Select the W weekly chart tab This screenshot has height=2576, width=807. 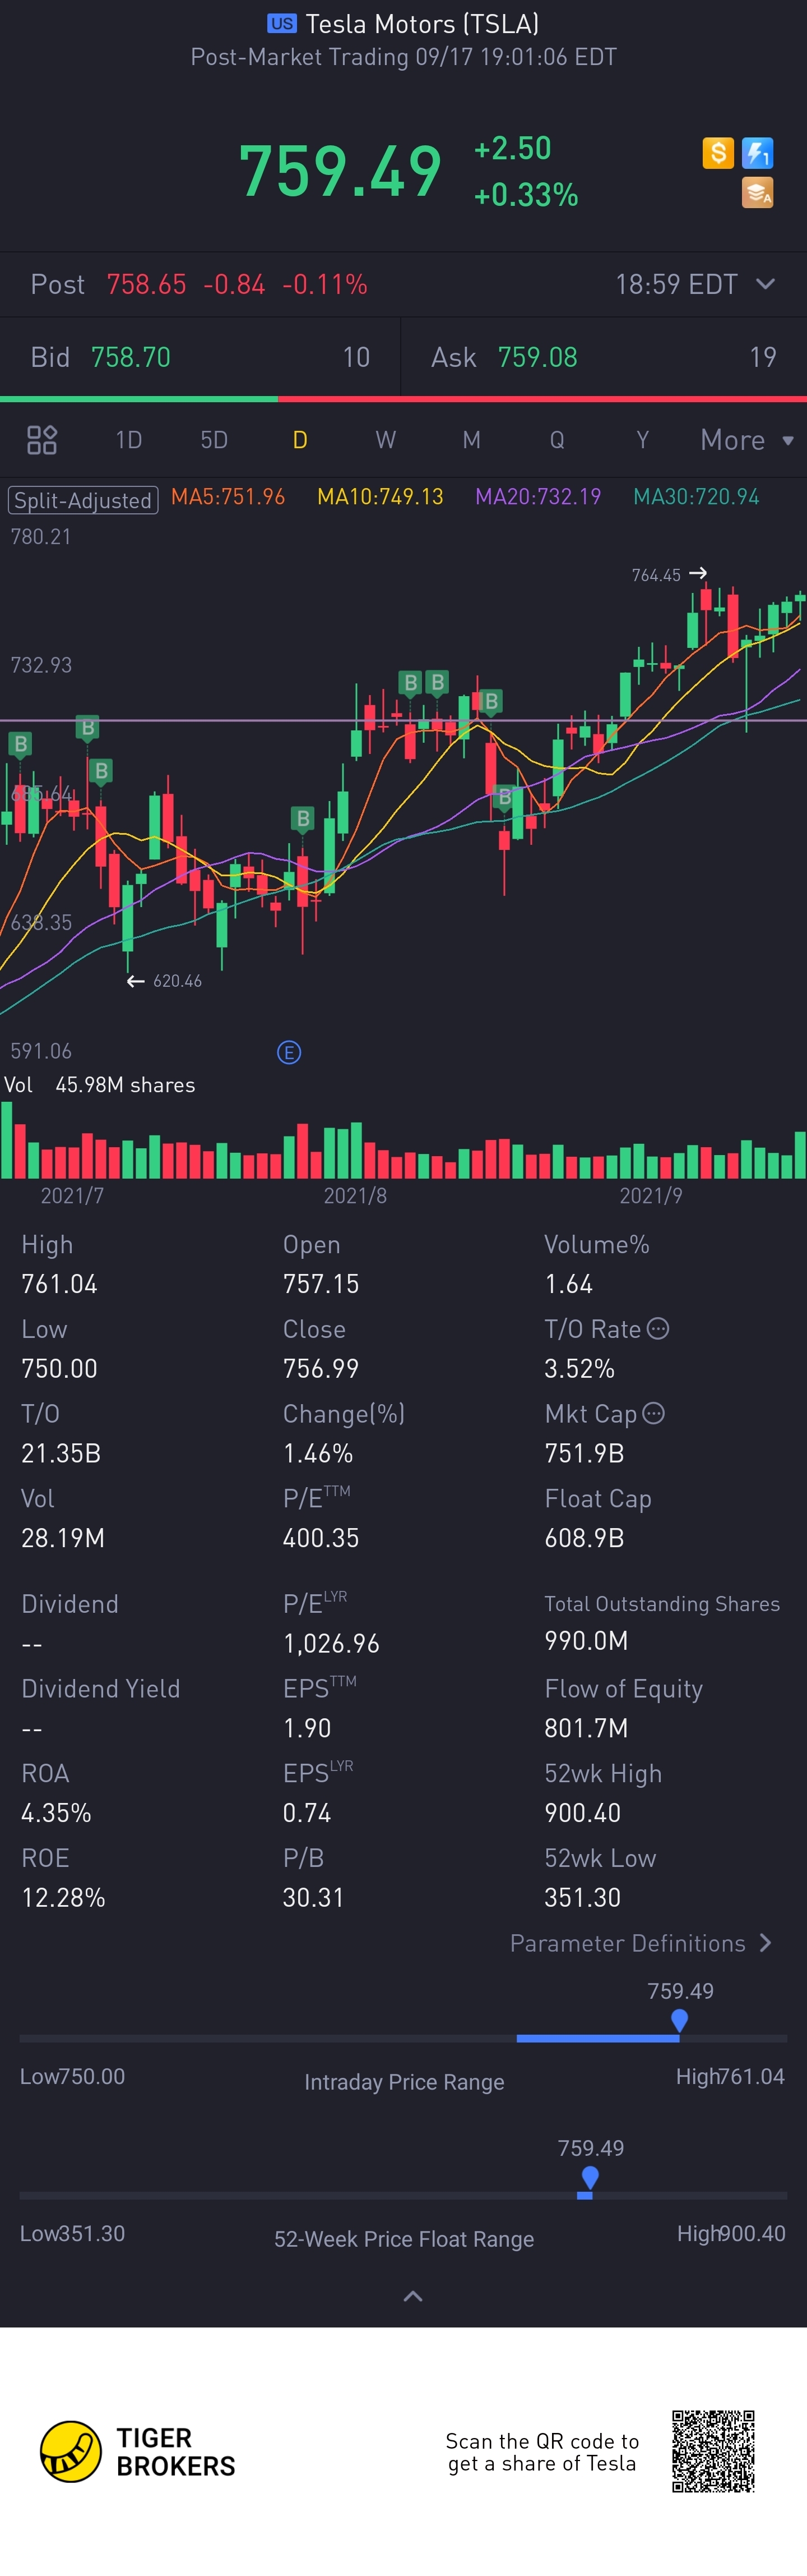coord(386,440)
